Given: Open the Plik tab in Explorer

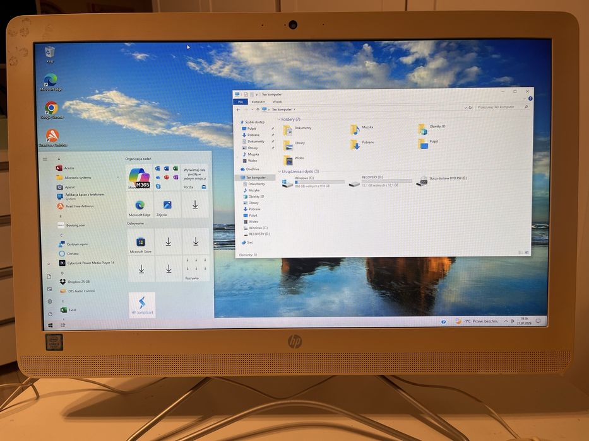Looking at the screenshot, I should click(241, 101).
